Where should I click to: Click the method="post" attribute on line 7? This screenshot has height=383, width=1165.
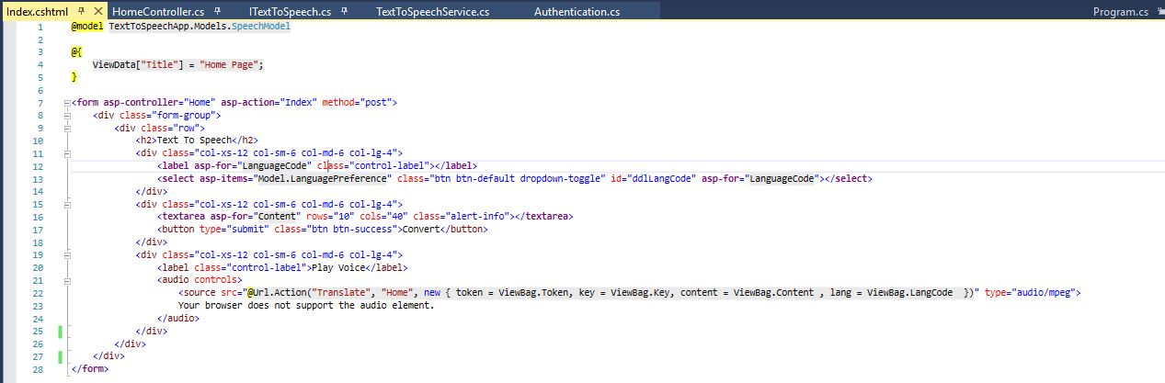coord(358,102)
